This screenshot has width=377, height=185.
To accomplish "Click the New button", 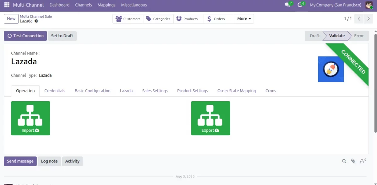I will click(x=11, y=19).
